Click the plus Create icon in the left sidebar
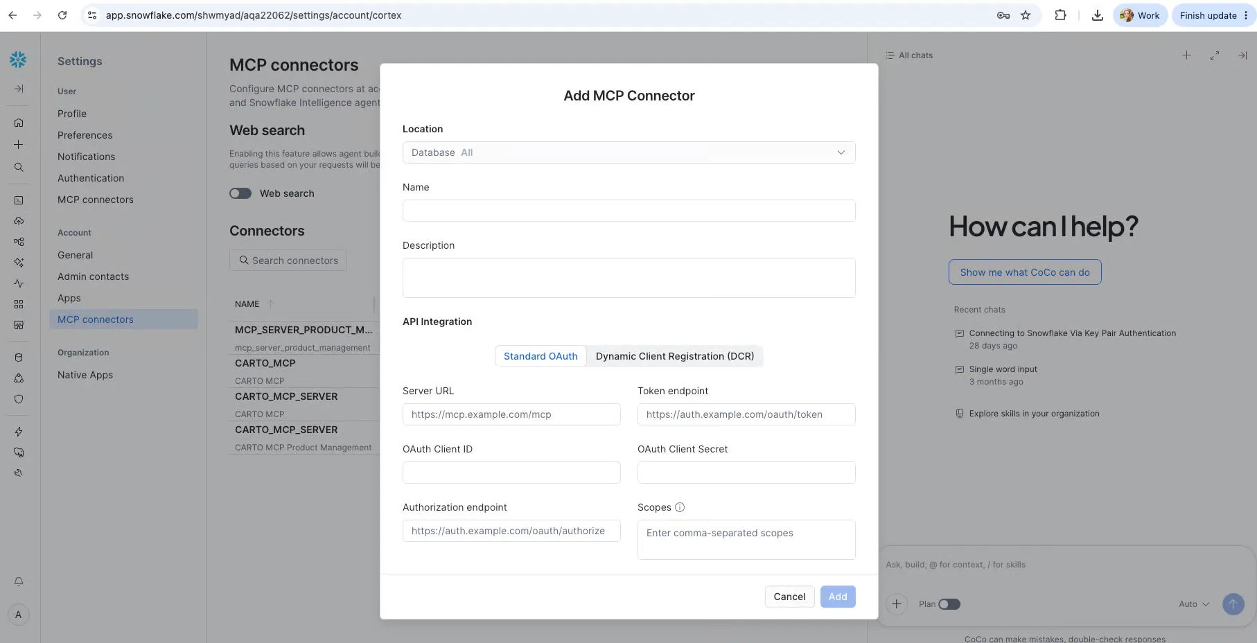The image size is (1257, 643). tap(19, 144)
